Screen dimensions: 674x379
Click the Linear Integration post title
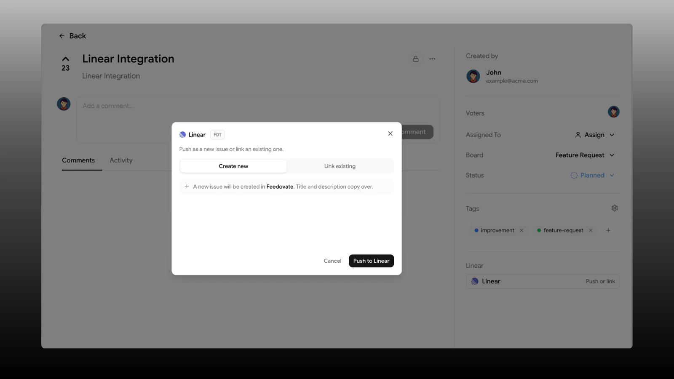coord(128,59)
